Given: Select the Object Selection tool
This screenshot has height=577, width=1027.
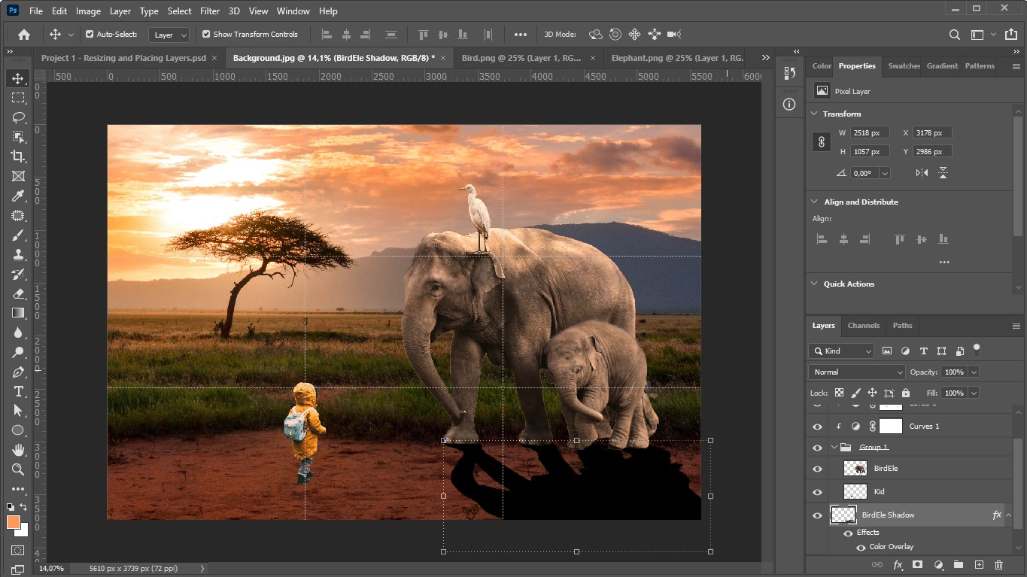Looking at the screenshot, I should point(18,137).
